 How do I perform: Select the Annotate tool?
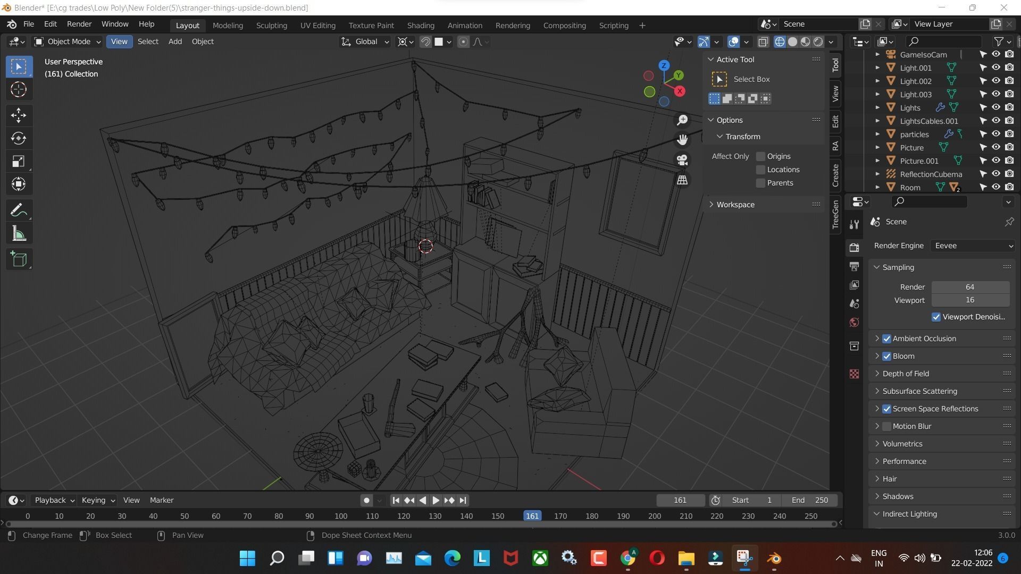click(x=19, y=210)
